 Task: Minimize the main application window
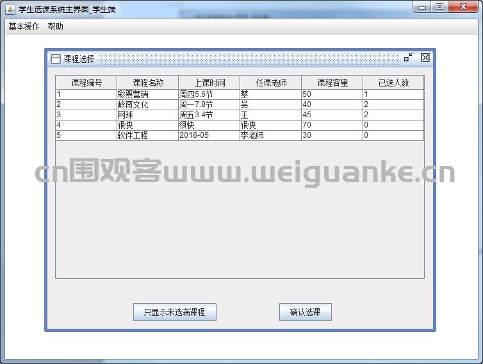click(x=422, y=6)
